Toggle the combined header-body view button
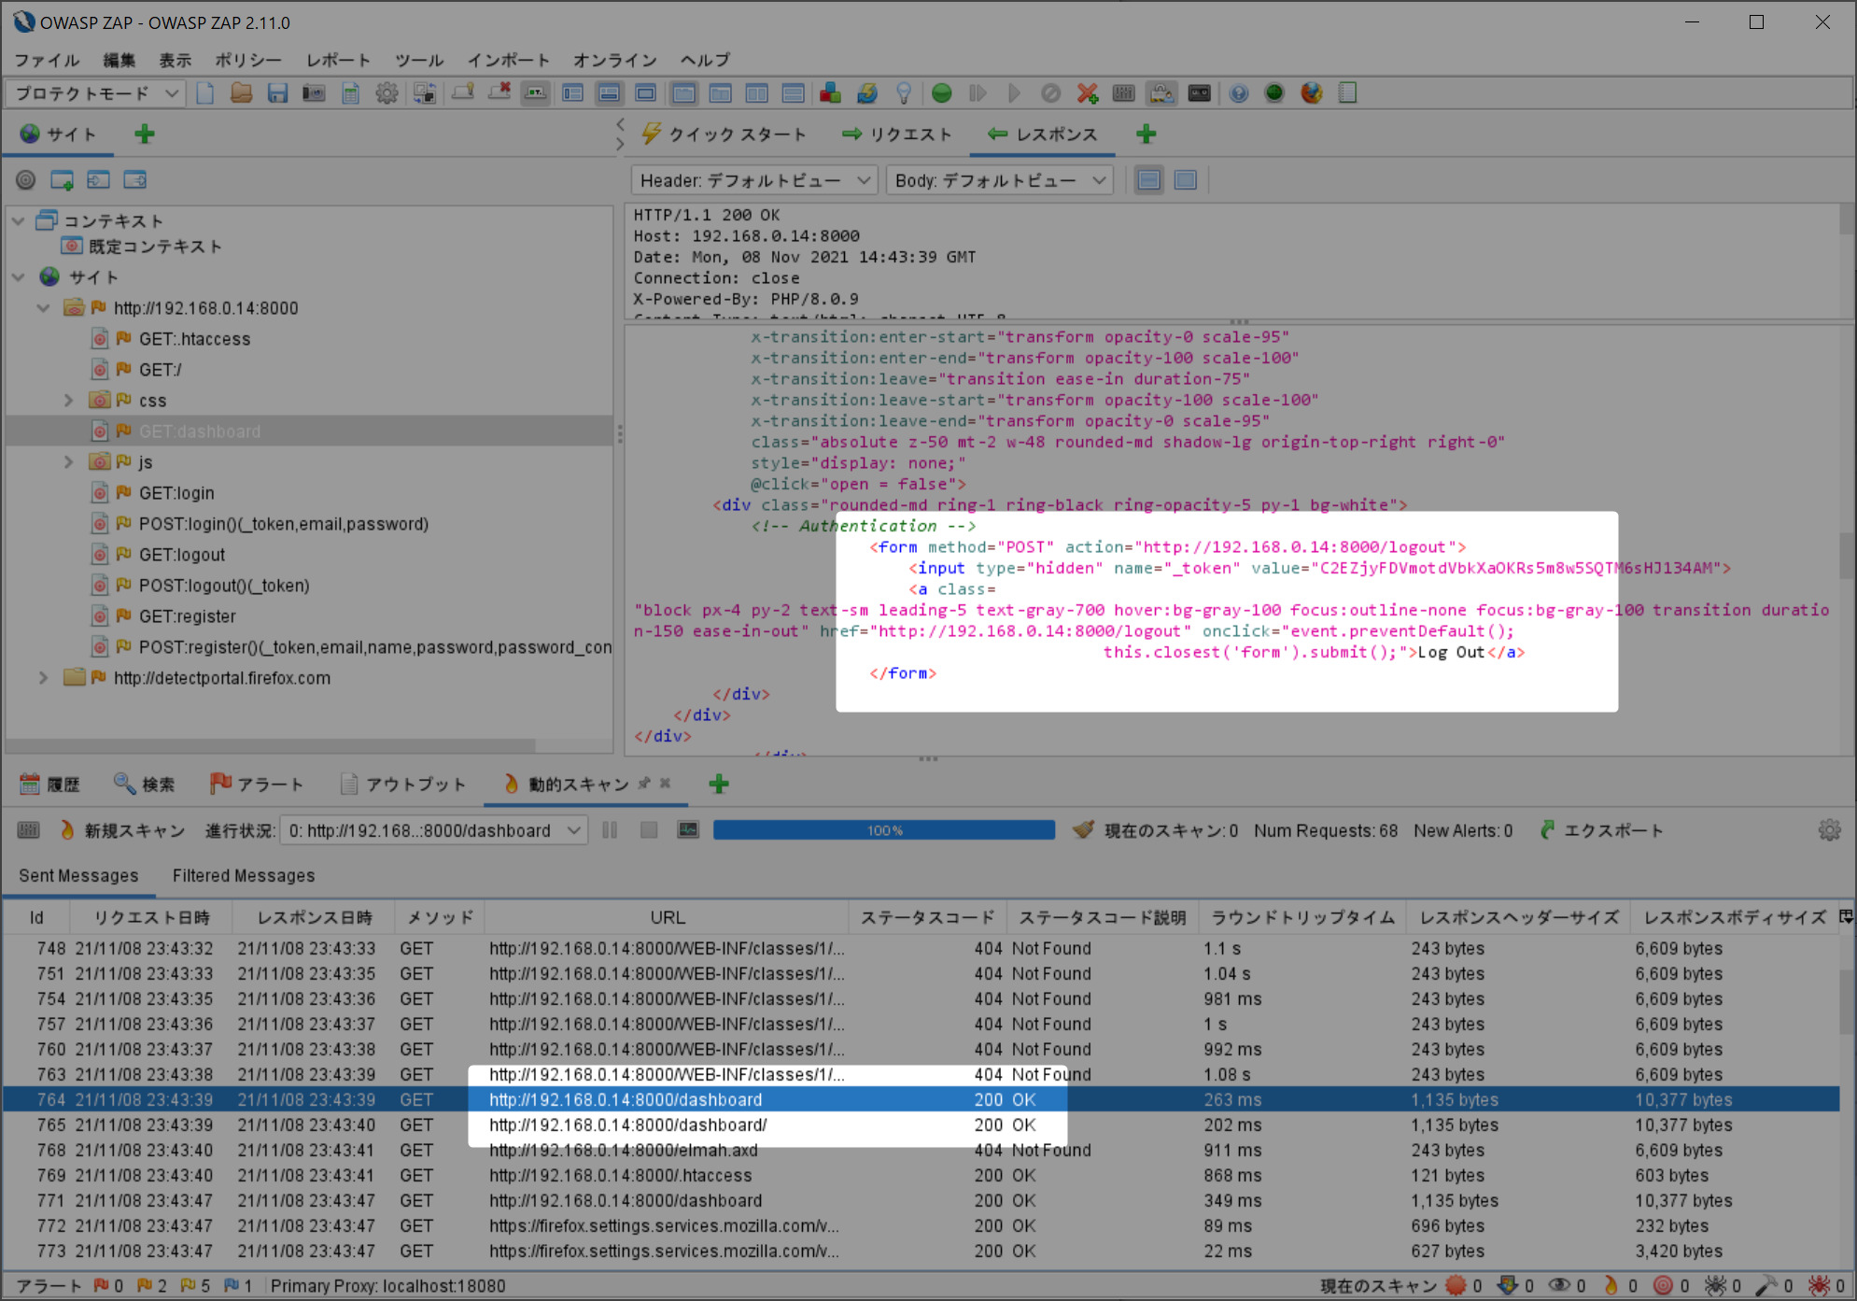The width and height of the screenshot is (1857, 1301). click(x=1186, y=180)
